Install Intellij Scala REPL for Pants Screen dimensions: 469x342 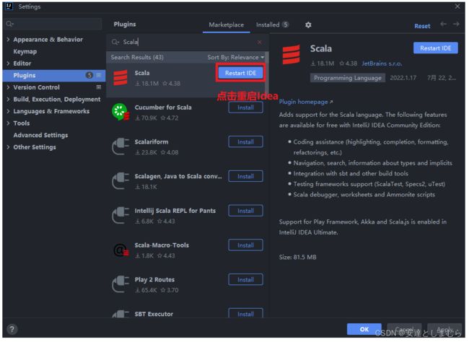[245, 211]
